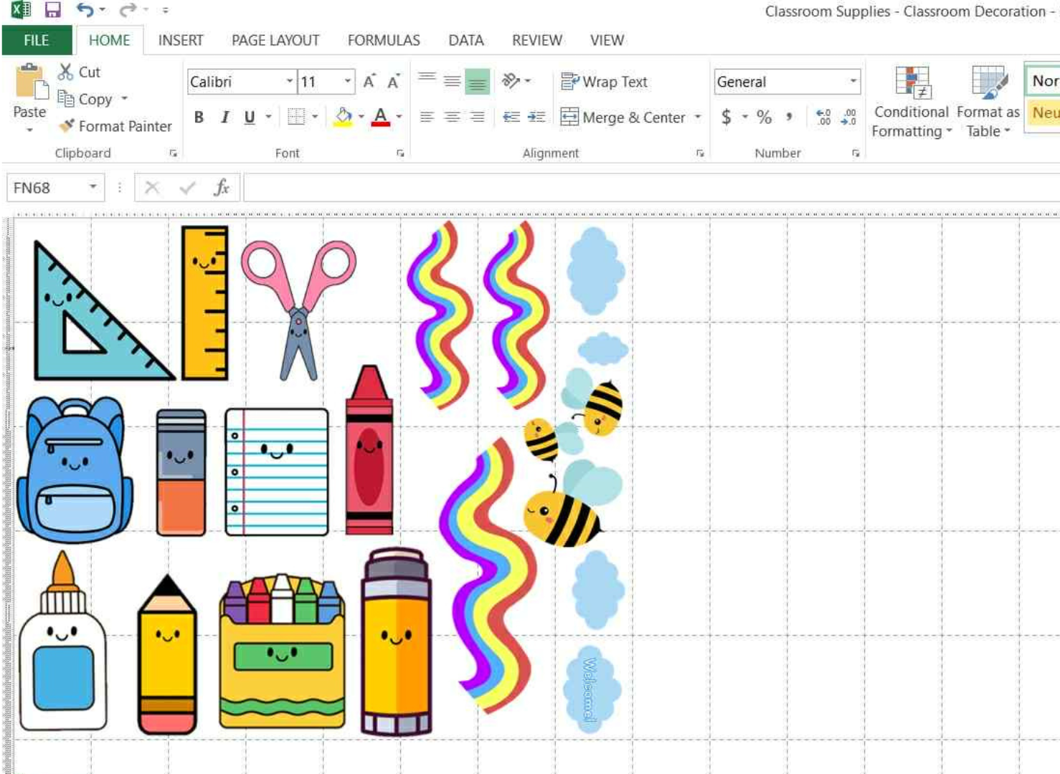
Task: Open the Font Size dropdown
Action: point(347,81)
